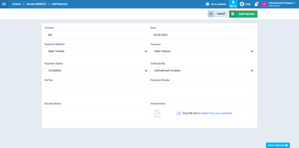299x148 pixels.
Task: Click the Attachments label
Action: [x=158, y=104]
